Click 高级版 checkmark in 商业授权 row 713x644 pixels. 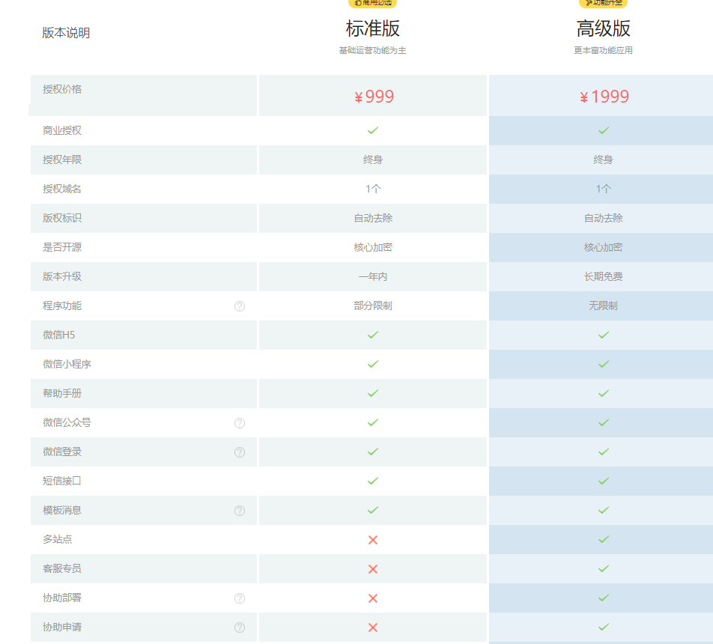pos(604,130)
